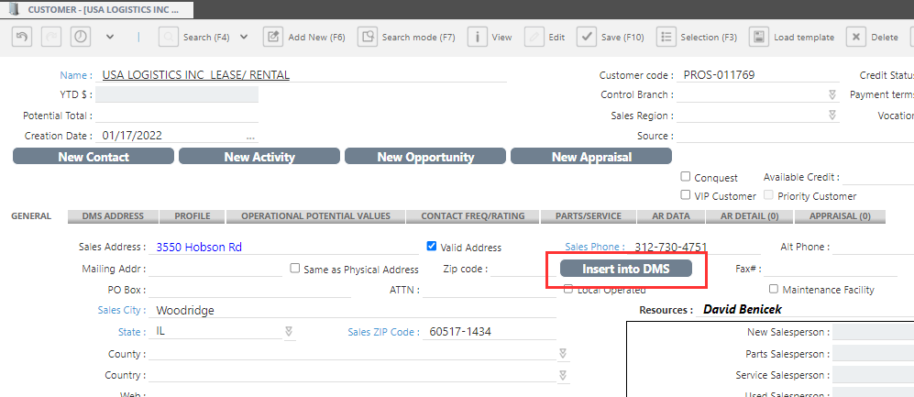The image size is (914, 397).
Task: Click the Add New (F6) icon
Action: tap(273, 37)
